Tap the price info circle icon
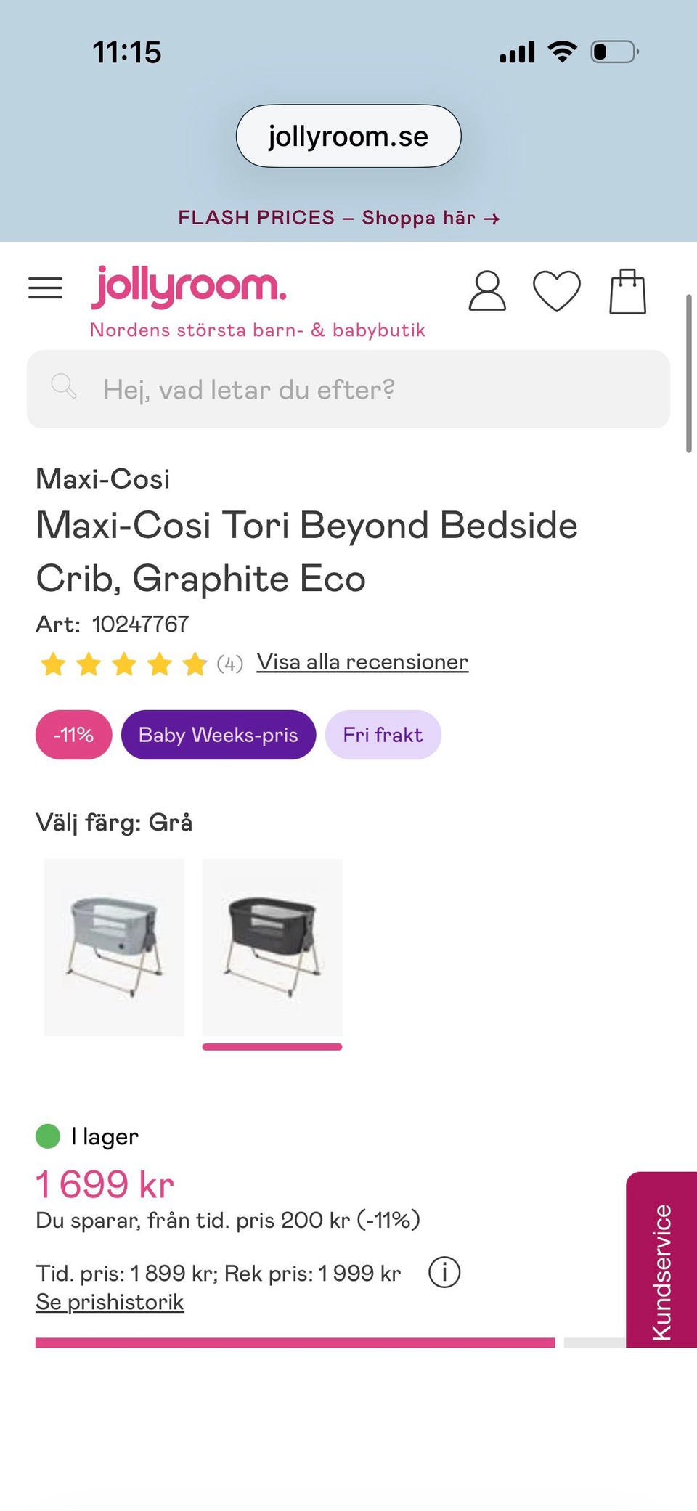The image size is (697, 1511). click(444, 1272)
